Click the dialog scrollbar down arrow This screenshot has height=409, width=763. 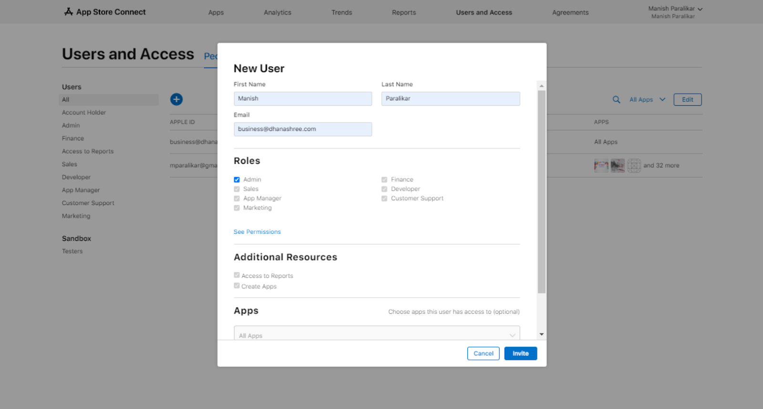(x=541, y=334)
